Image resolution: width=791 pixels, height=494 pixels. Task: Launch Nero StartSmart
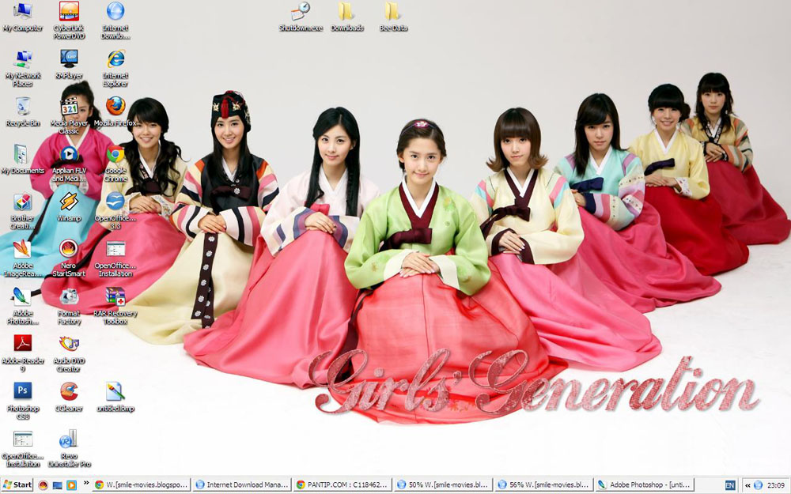coord(69,258)
